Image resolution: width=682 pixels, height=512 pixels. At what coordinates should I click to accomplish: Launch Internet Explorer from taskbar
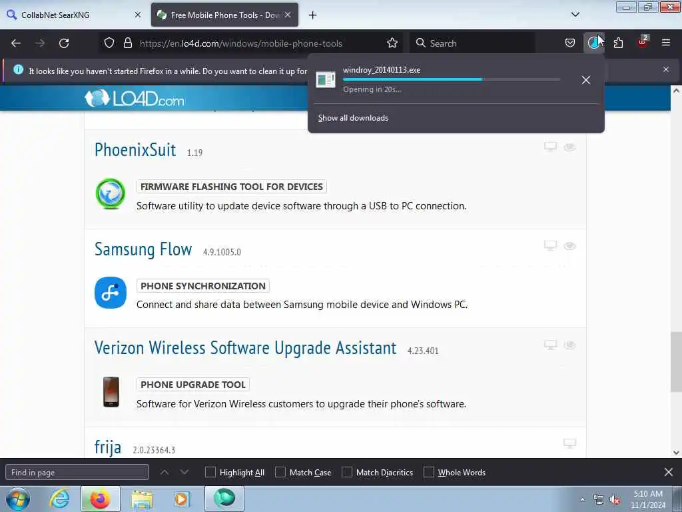pyautogui.click(x=60, y=499)
